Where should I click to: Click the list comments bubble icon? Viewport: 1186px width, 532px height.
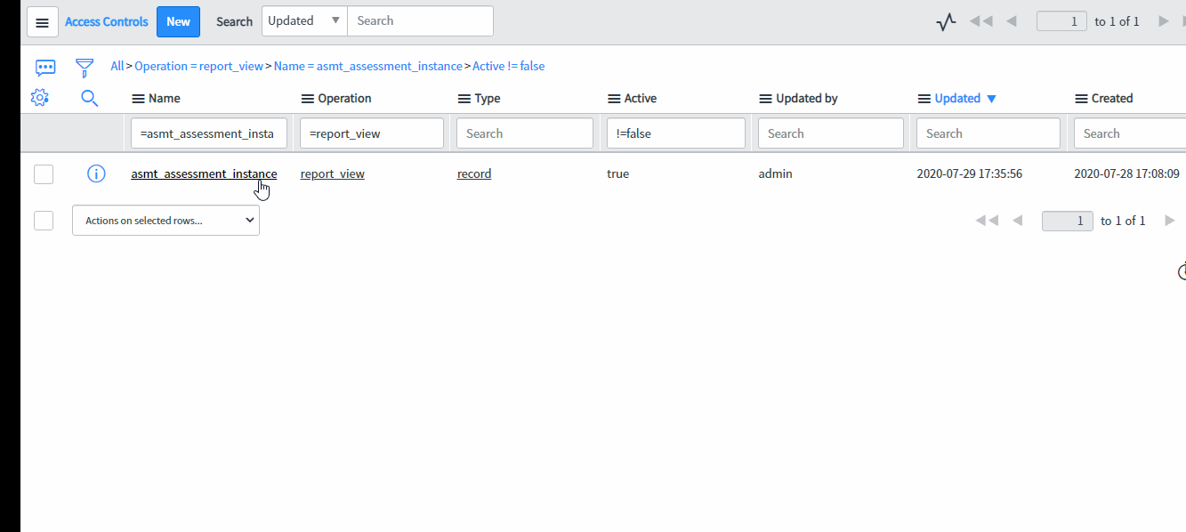pos(45,67)
